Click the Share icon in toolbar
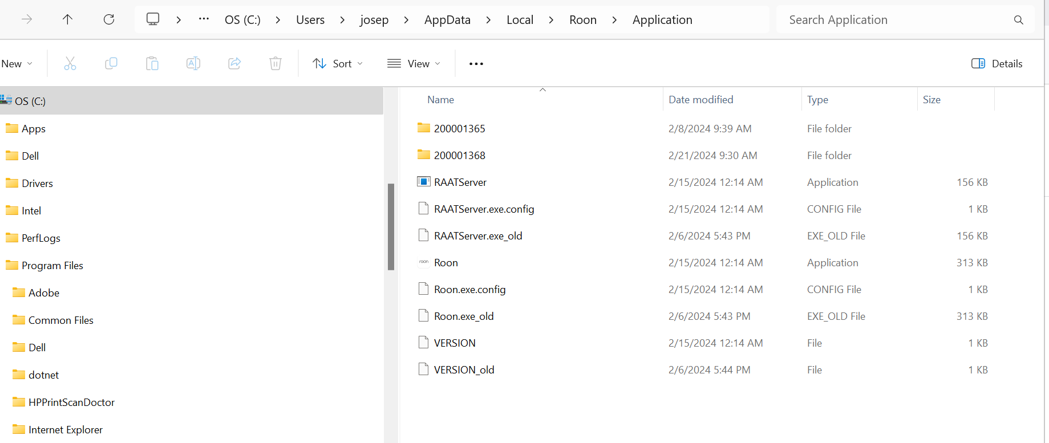 [234, 63]
